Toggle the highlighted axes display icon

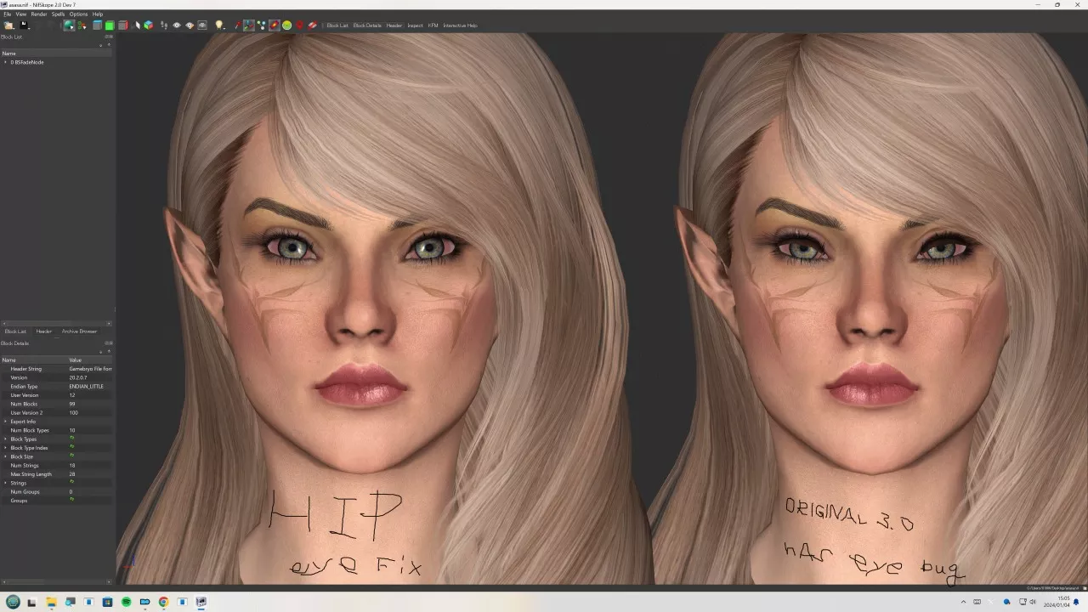(x=248, y=25)
